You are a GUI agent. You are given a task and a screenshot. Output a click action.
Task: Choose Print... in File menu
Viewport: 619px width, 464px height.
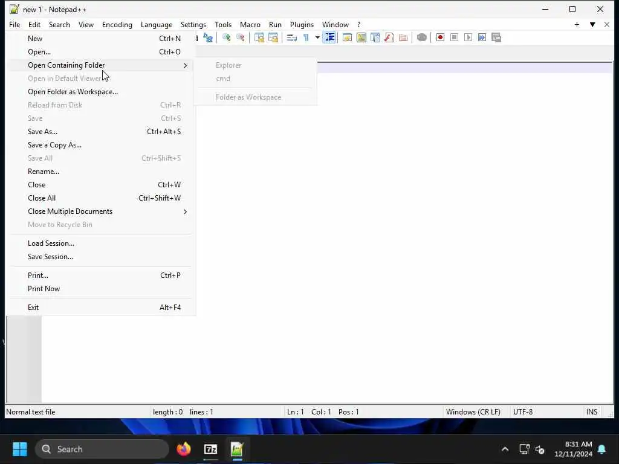[101, 275]
